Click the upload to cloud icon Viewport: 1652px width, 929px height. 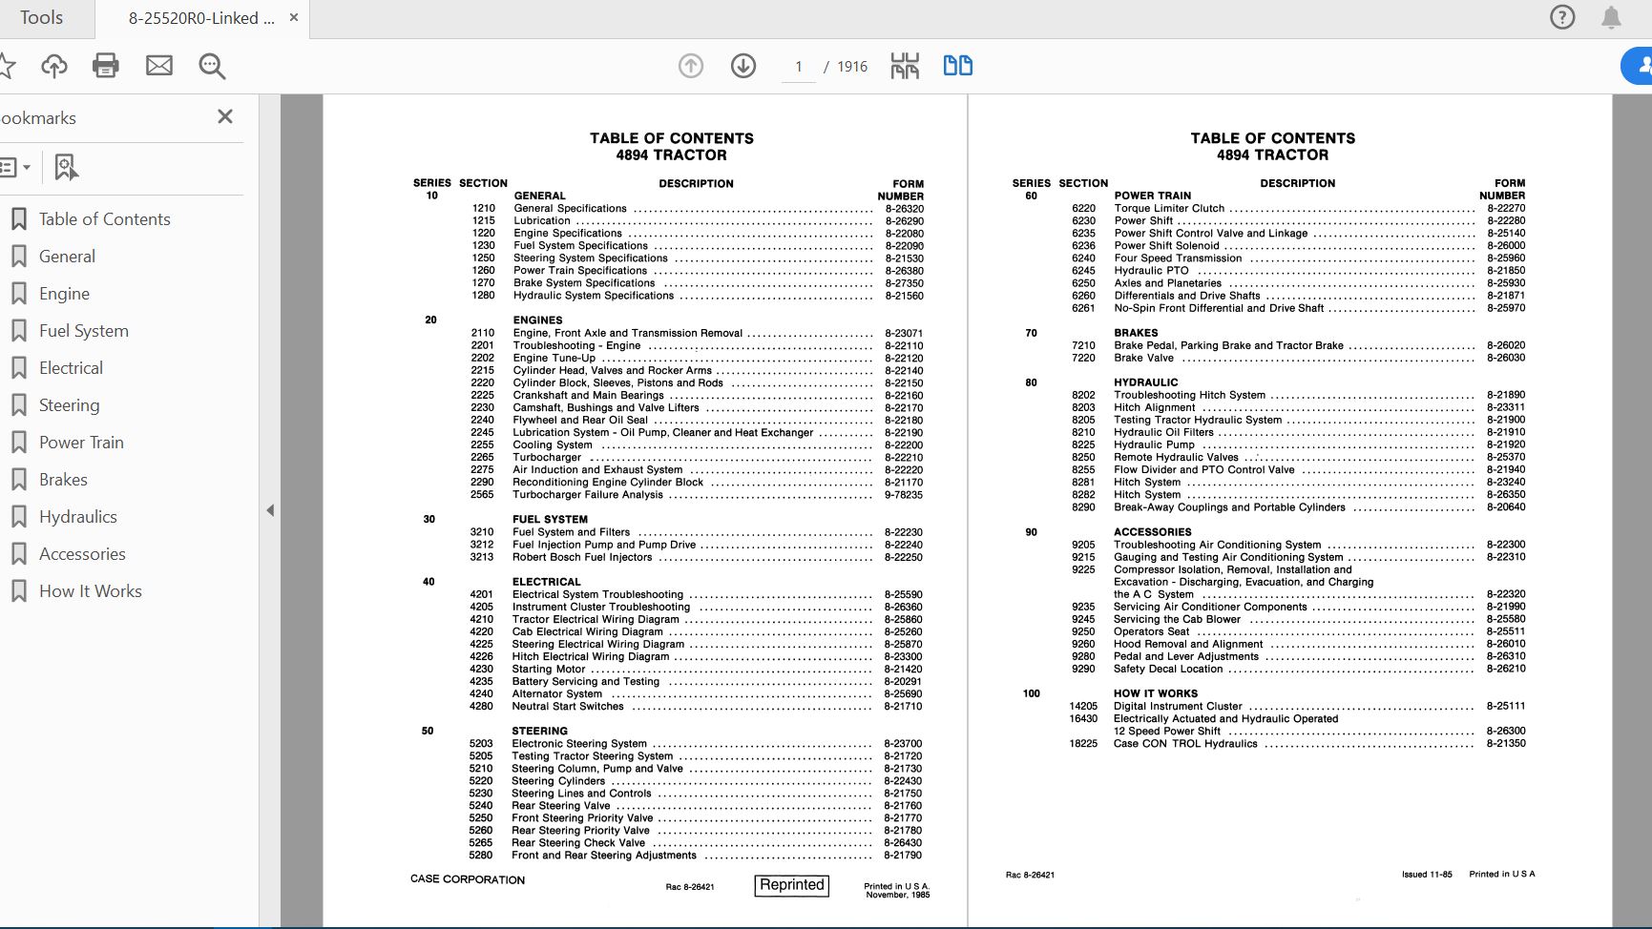click(x=54, y=66)
